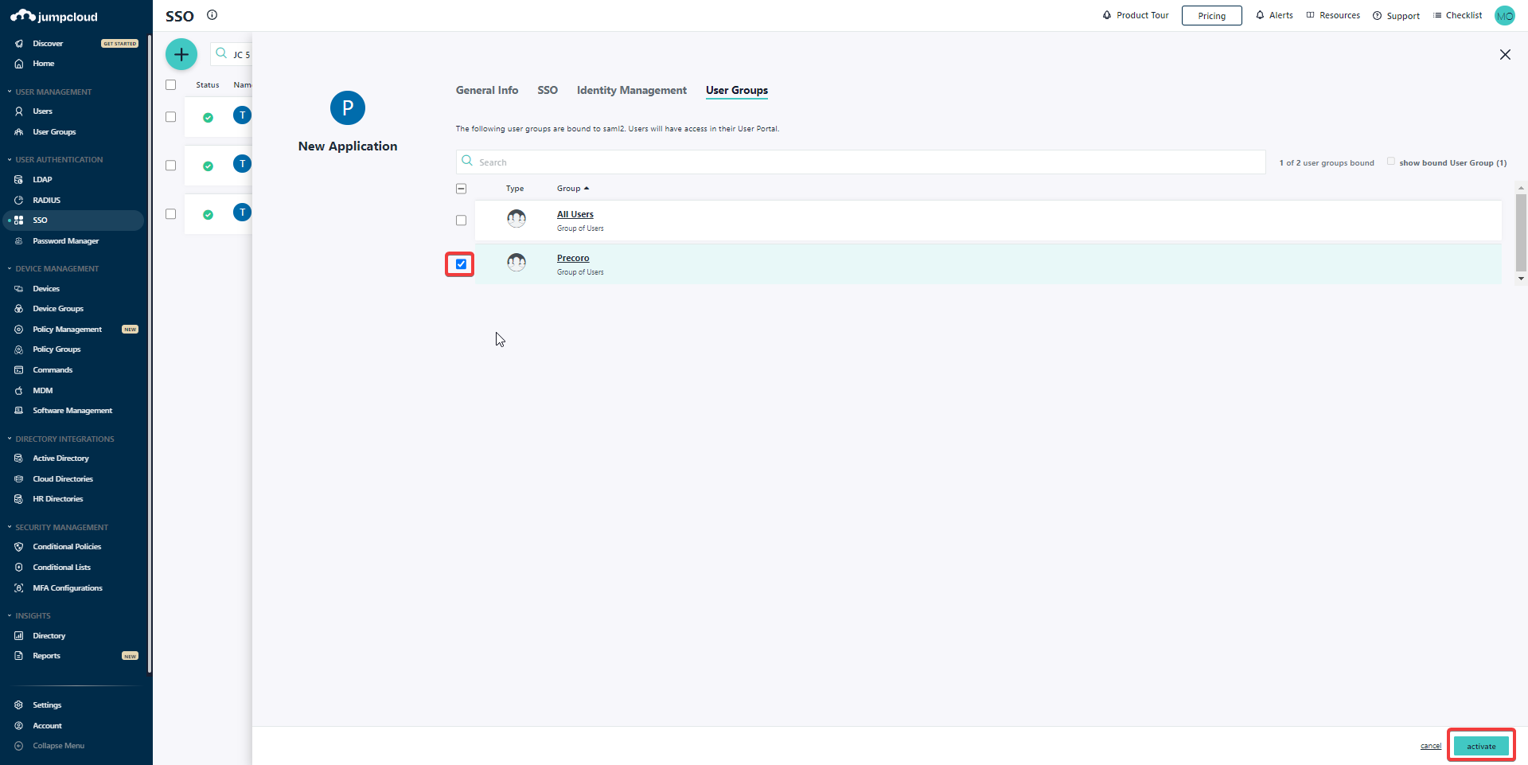
Task: Collapse the USER AUTHENTICATION section
Action: 59,160
